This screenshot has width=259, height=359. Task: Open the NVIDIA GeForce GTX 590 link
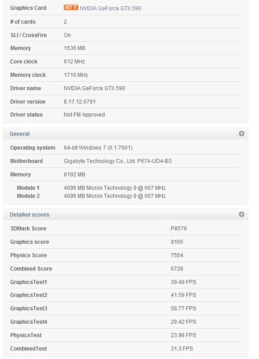[x=111, y=8]
